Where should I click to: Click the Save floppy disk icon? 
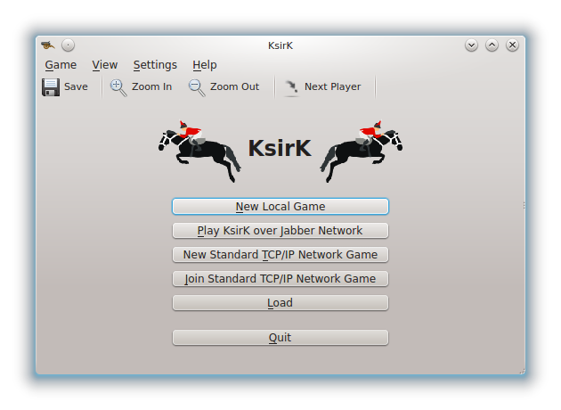point(51,87)
